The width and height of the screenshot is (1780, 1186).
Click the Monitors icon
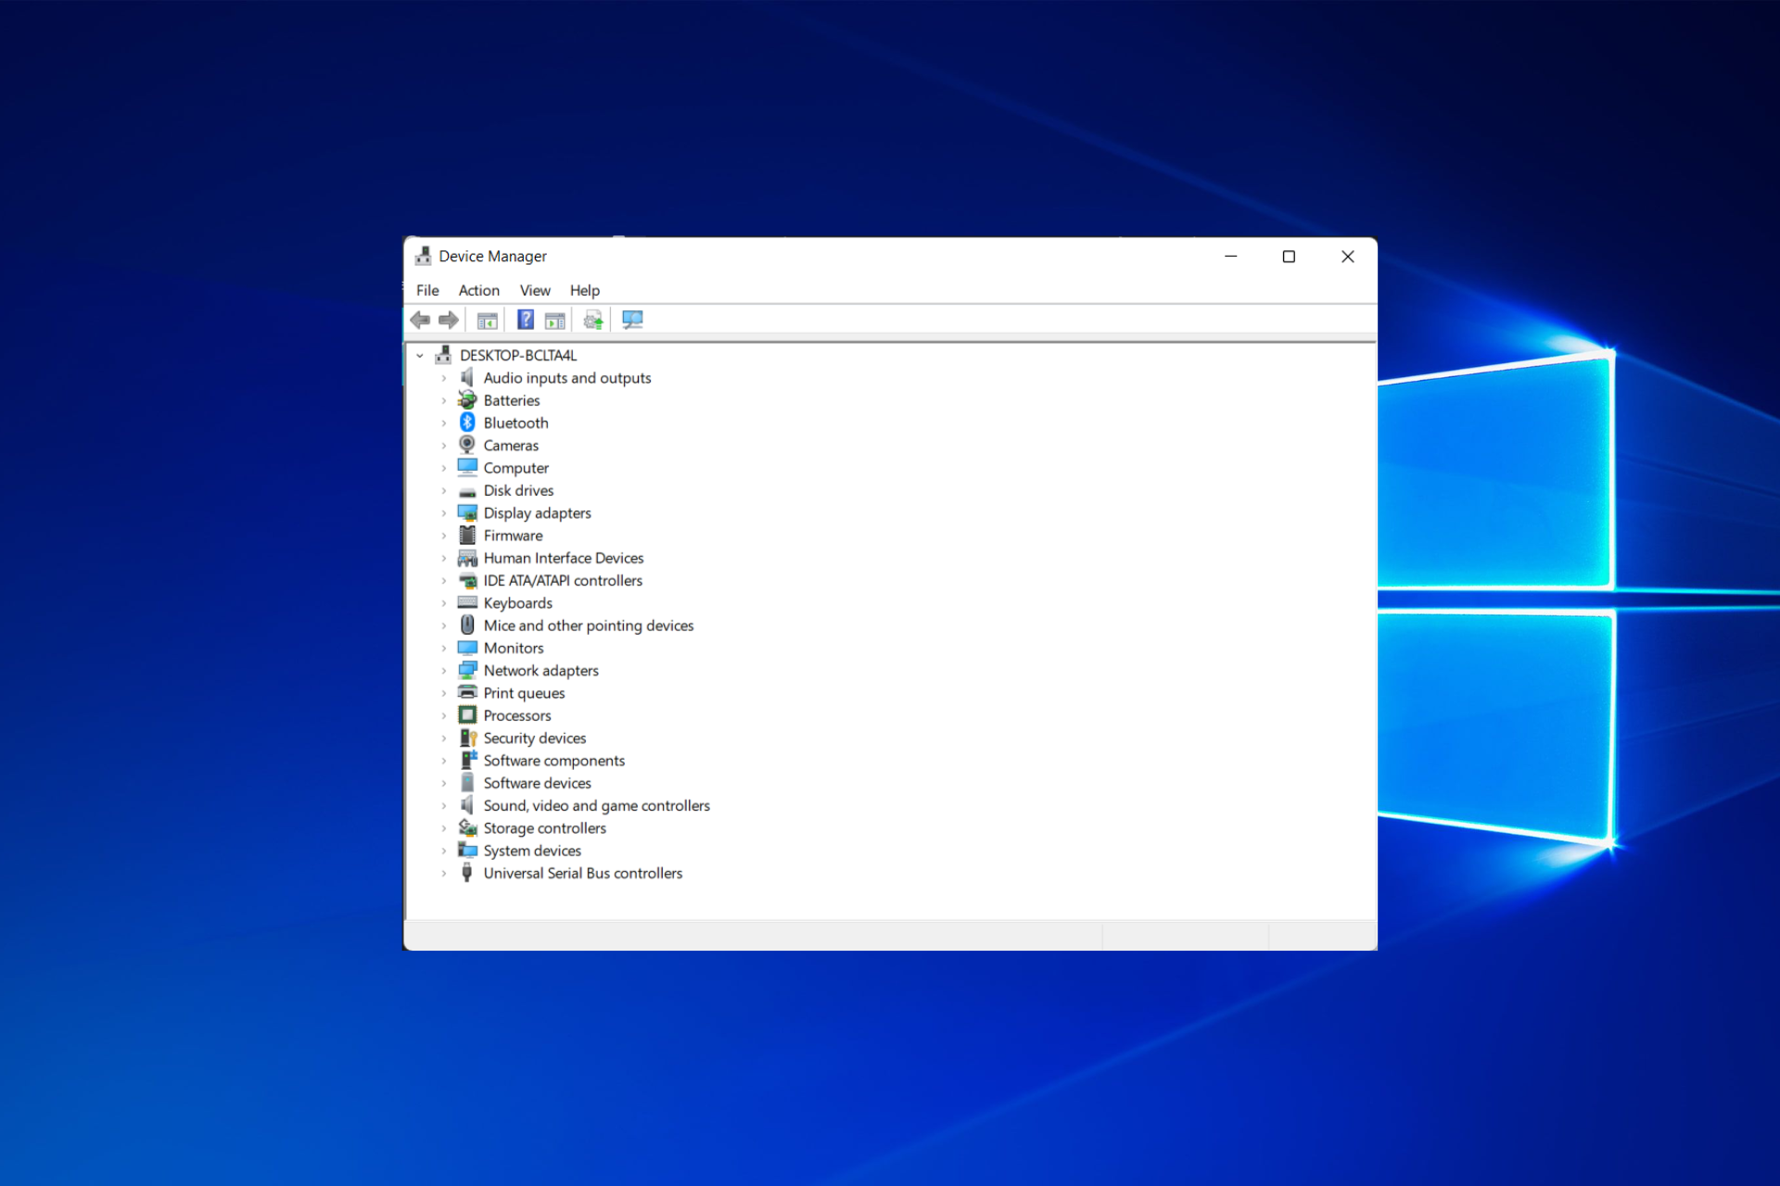[x=467, y=648]
